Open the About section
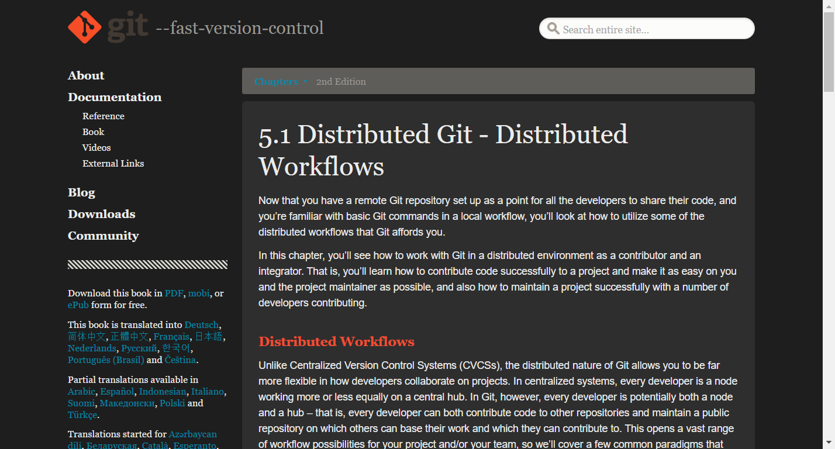Screen dimensions: 835x449 click(x=86, y=75)
